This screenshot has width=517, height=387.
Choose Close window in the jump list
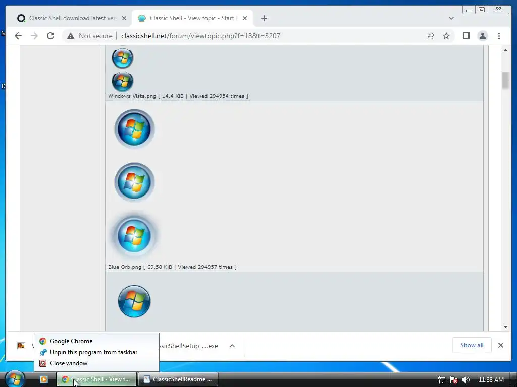tap(96, 363)
